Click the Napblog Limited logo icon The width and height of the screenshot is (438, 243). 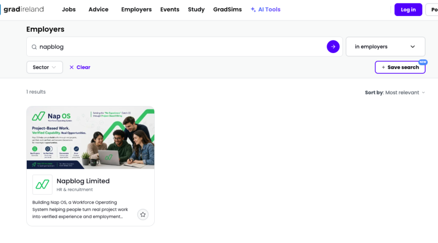point(42,185)
